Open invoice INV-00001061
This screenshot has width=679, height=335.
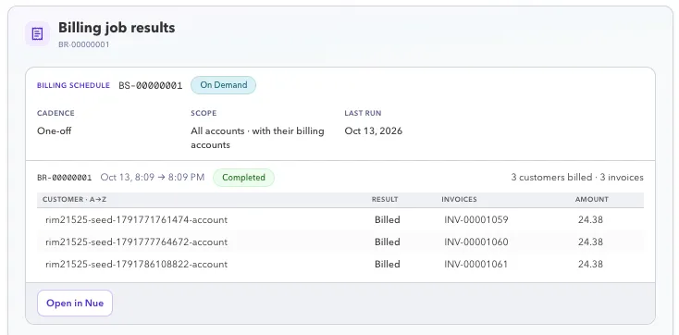coord(475,264)
